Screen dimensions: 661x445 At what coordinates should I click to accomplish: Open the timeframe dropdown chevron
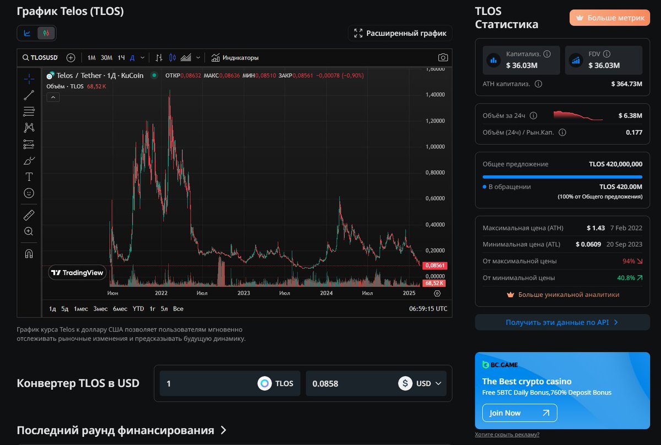[142, 57]
